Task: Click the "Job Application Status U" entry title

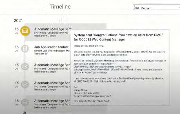Action: pyautogui.click(x=52, y=47)
